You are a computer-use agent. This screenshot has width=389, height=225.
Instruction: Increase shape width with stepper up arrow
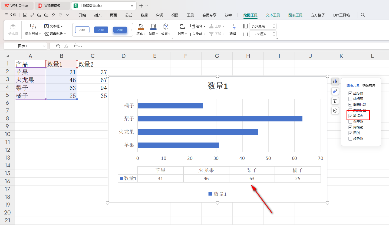click(274, 32)
